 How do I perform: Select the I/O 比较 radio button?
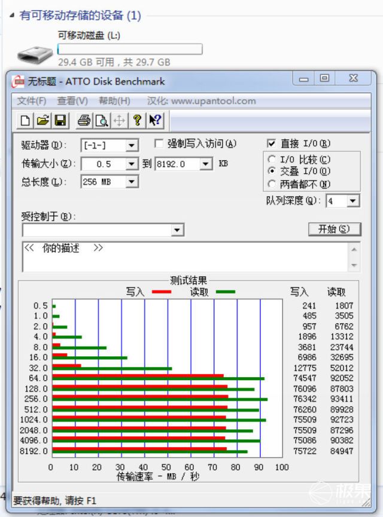click(x=272, y=159)
